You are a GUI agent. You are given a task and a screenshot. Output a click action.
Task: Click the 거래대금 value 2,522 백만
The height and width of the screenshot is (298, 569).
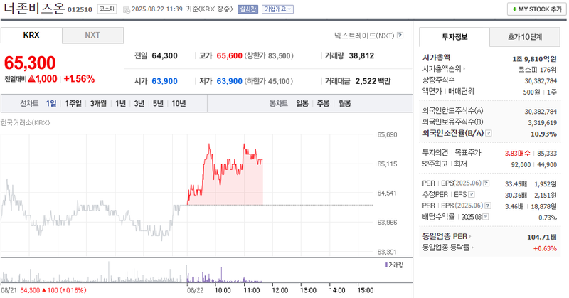click(373, 81)
